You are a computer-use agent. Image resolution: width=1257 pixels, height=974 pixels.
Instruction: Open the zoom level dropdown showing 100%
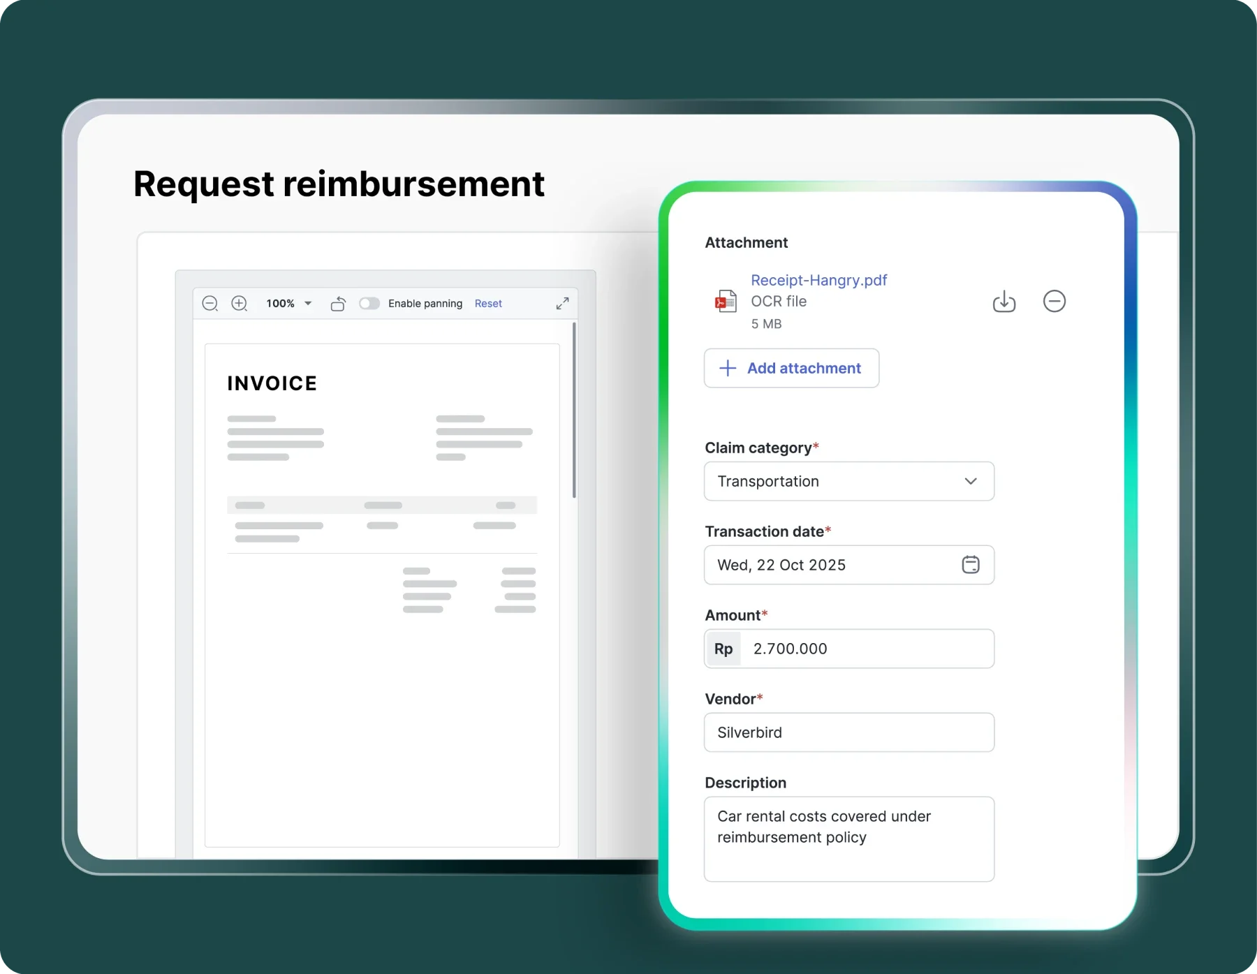288,303
